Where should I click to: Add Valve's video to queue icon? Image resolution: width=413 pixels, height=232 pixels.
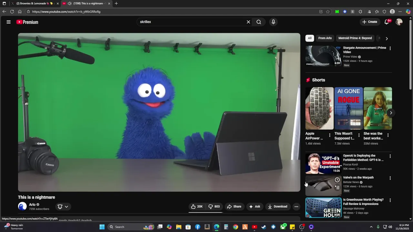tap(337, 187)
